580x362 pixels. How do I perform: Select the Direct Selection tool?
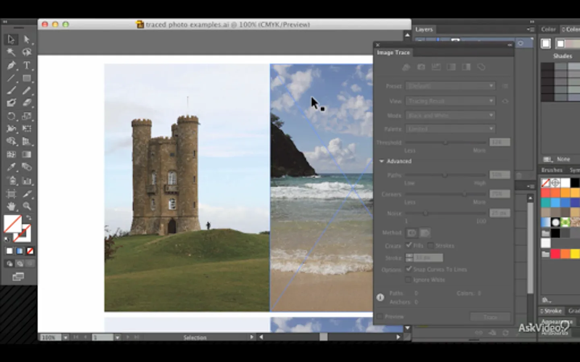pyautogui.click(x=27, y=39)
